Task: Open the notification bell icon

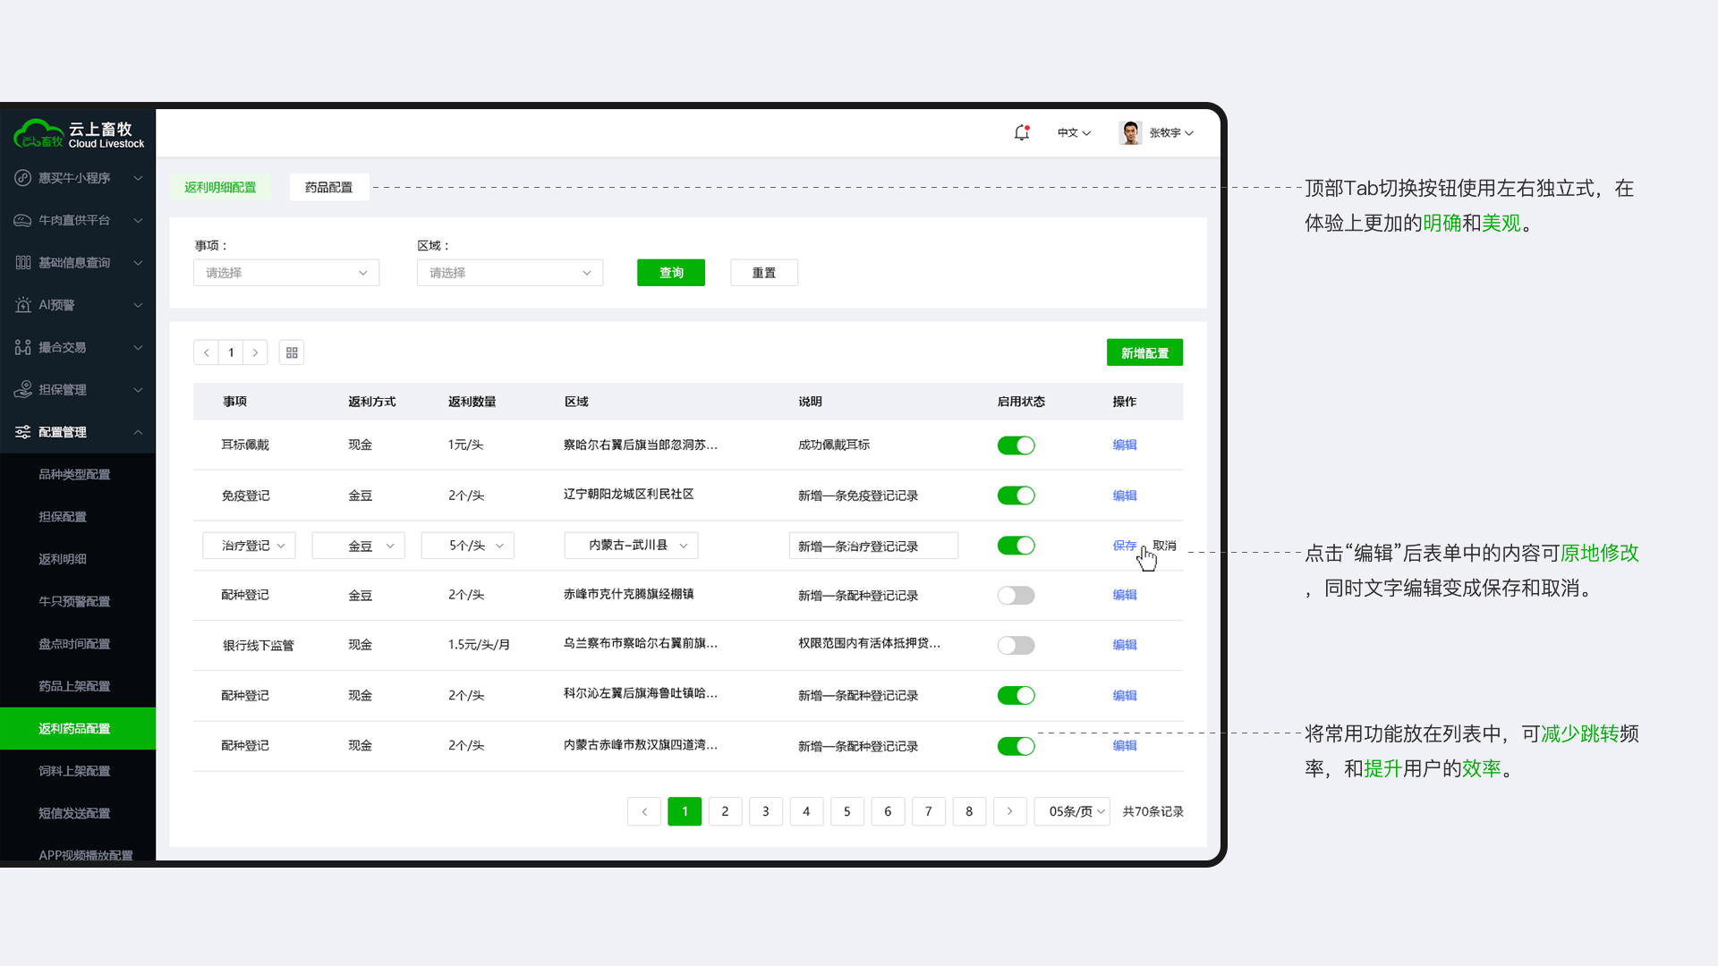Action: pyautogui.click(x=1021, y=132)
